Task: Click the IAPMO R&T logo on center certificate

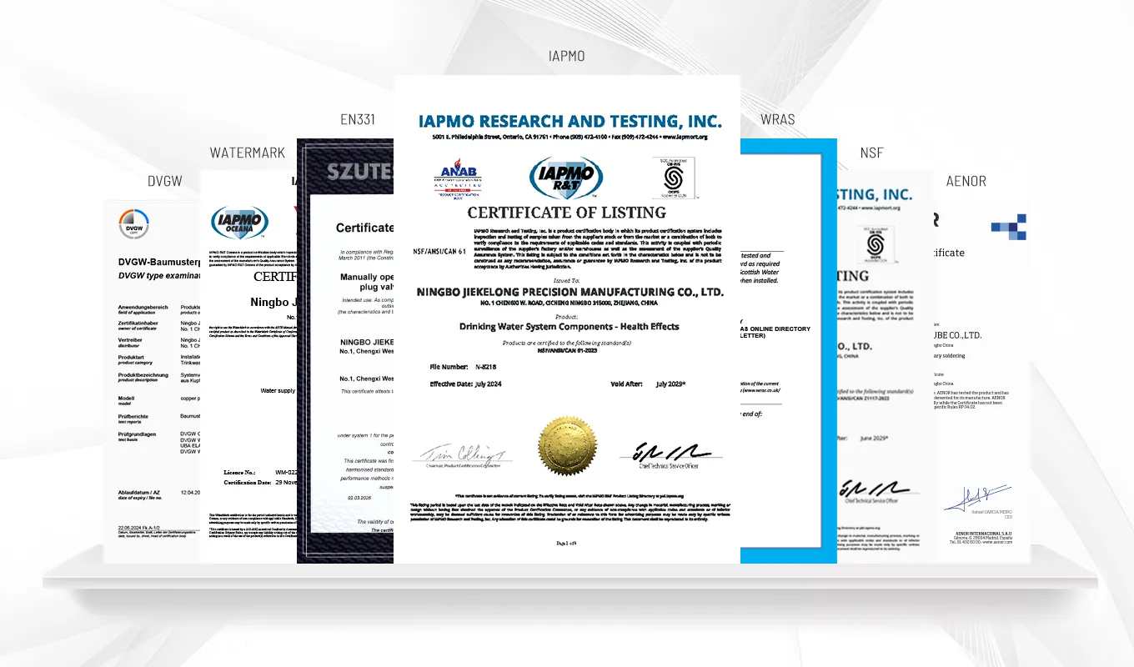Action: pos(567,178)
